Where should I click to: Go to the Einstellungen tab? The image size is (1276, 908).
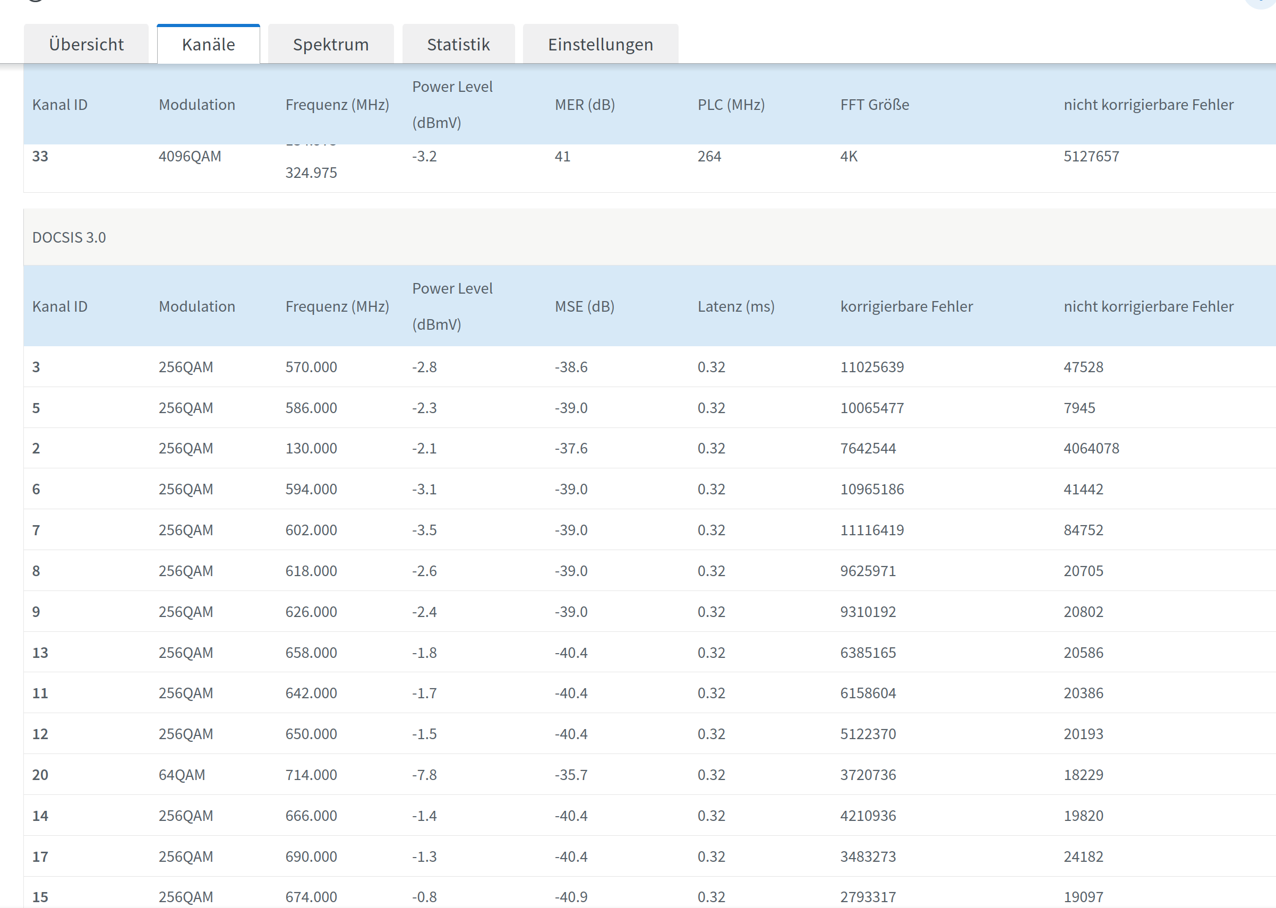(600, 44)
